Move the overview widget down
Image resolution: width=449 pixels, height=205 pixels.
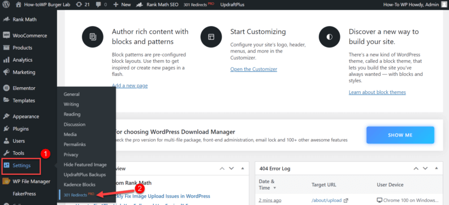(x=231, y=168)
